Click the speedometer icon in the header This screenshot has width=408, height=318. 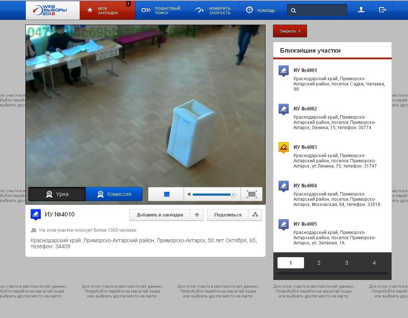click(x=199, y=10)
